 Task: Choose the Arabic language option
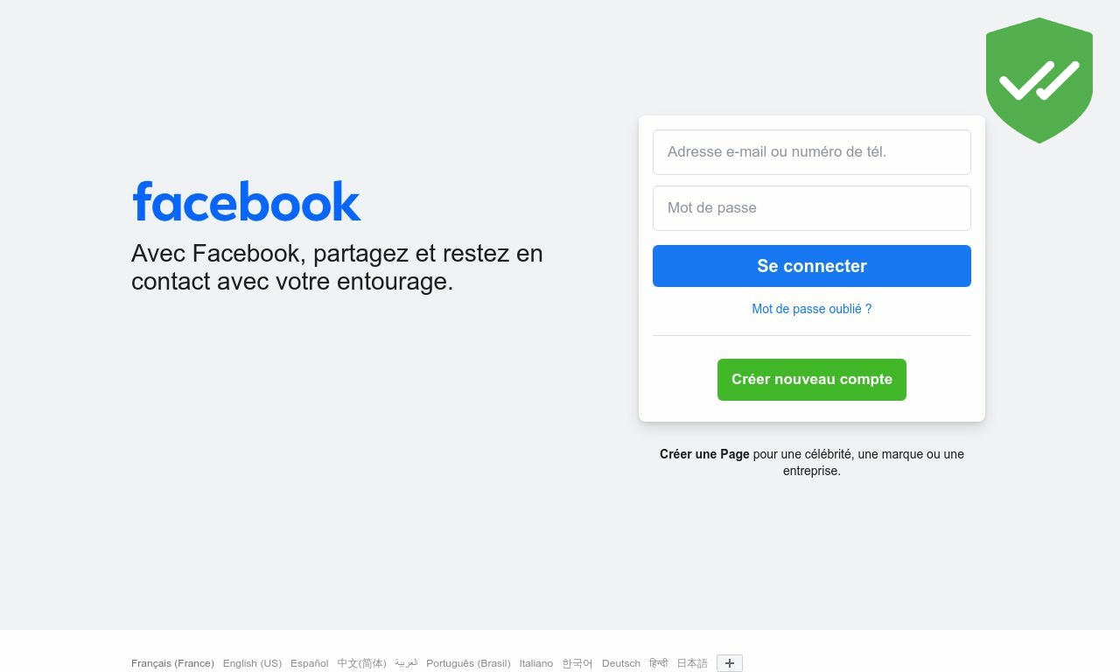click(406, 663)
